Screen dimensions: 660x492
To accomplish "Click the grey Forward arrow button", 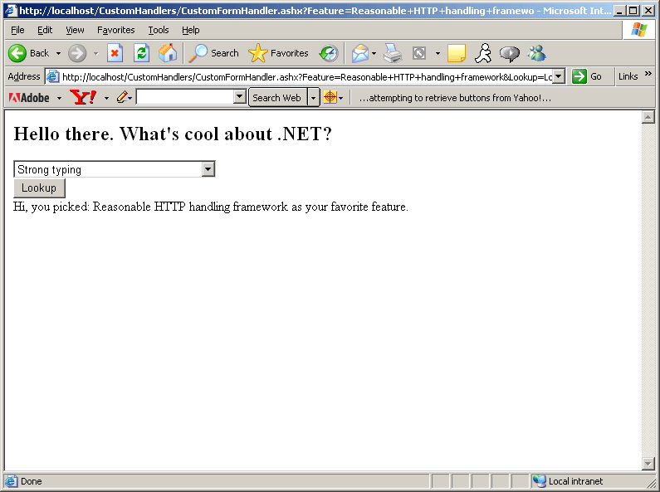I will 77,53.
